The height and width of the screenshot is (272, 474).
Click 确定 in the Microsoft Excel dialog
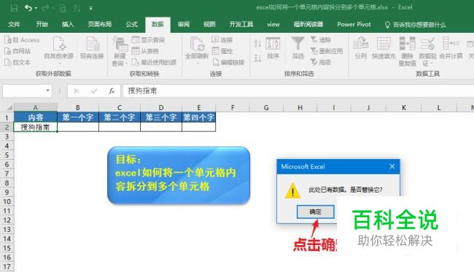pyautogui.click(x=315, y=211)
